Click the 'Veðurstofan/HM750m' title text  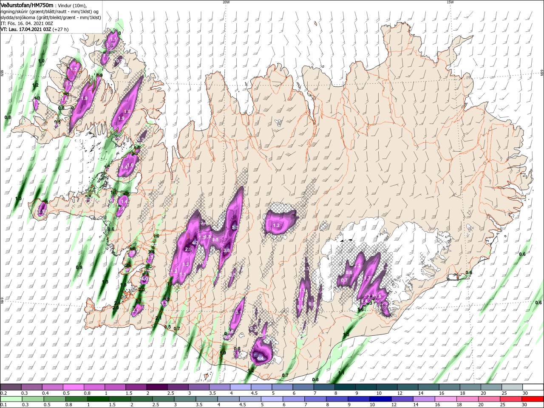tap(27, 5)
